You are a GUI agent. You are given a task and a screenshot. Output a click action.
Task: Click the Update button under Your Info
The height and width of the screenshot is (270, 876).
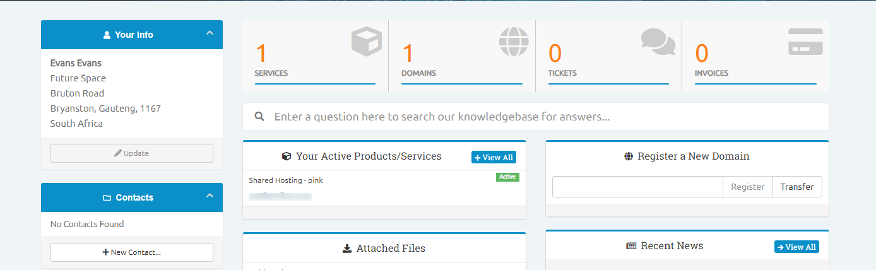(x=132, y=153)
